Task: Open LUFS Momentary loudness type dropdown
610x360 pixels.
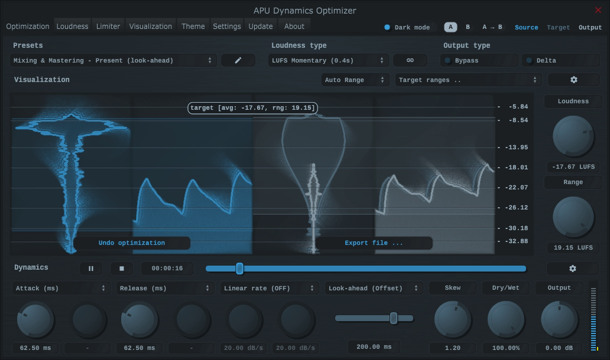Action: tap(328, 60)
